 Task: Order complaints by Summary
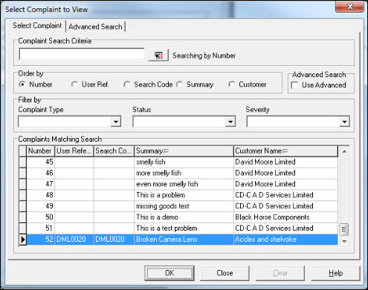180,85
